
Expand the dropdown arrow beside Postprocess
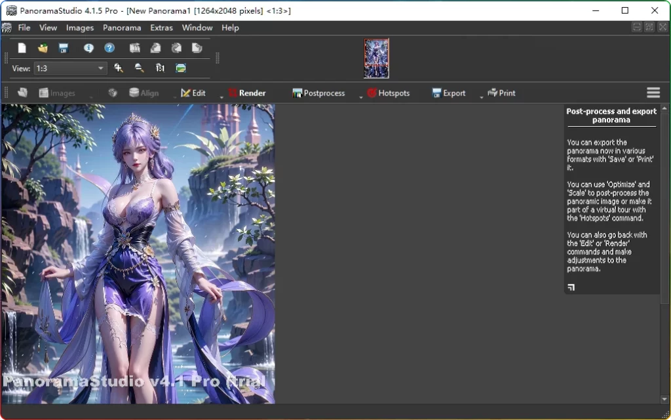click(361, 97)
